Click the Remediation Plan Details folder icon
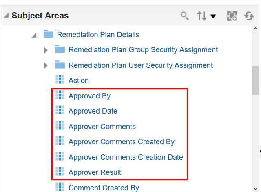The width and height of the screenshot is (261, 192). [49, 34]
